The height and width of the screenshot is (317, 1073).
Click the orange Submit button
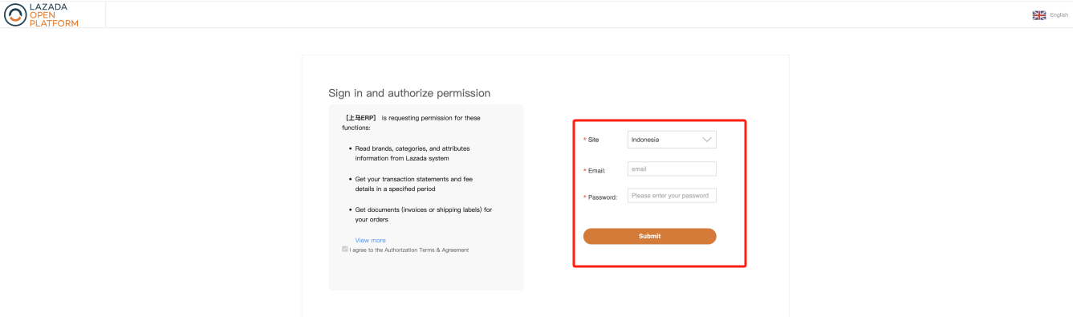click(x=649, y=236)
